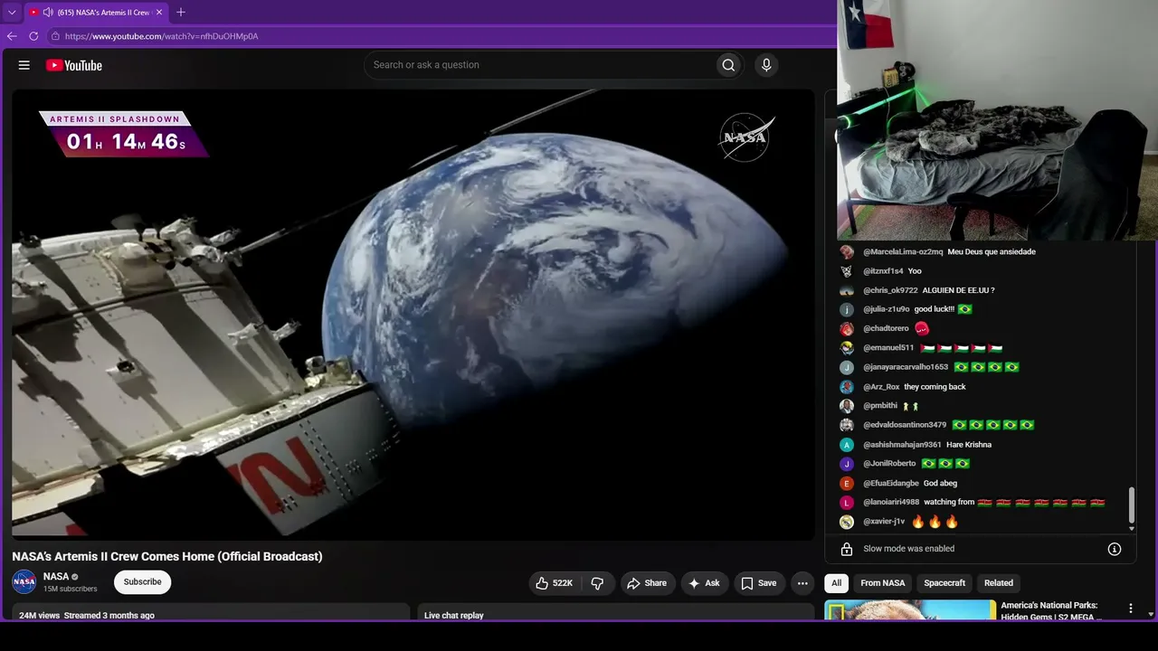The height and width of the screenshot is (651, 1158).
Task: Share the Artemis II video
Action: (x=647, y=583)
